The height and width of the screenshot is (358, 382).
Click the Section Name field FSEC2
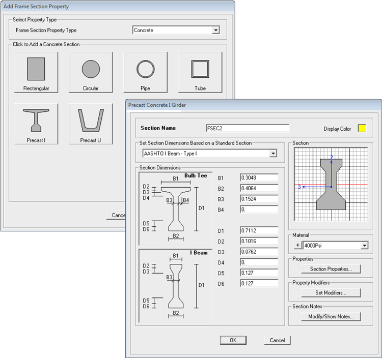click(247, 128)
